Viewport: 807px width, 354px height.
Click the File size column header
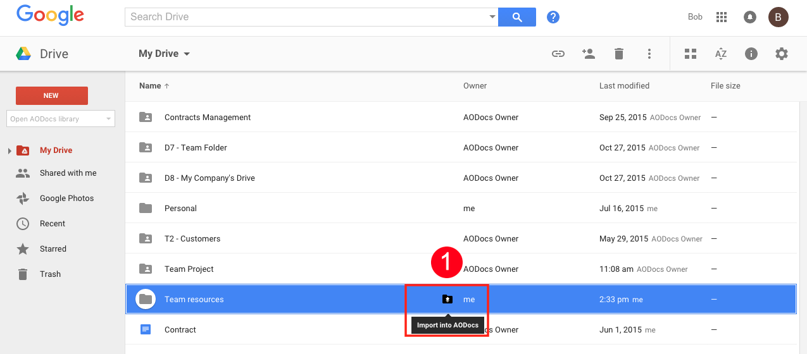click(725, 86)
